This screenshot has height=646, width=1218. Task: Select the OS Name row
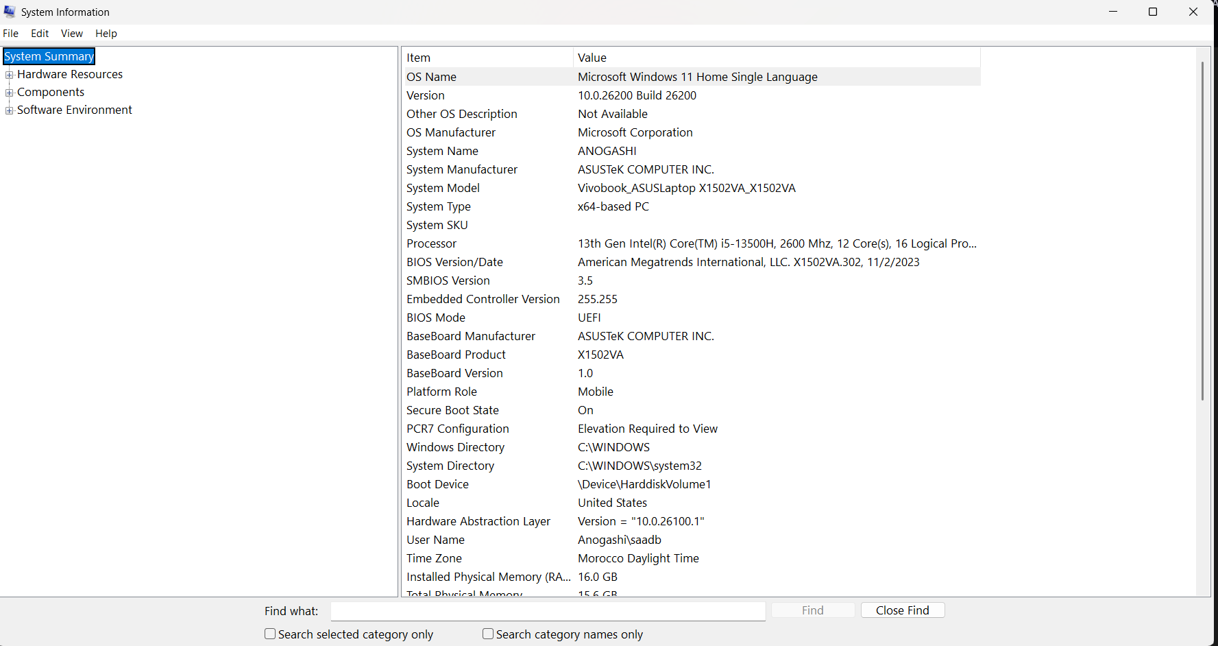[692, 77]
